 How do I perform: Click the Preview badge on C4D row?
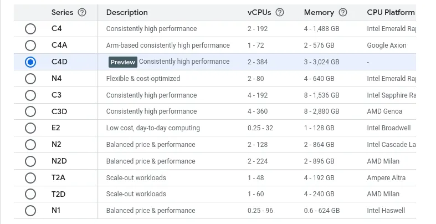point(123,62)
